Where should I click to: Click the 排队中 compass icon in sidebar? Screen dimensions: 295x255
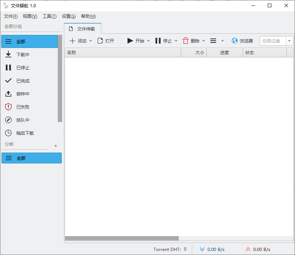tap(8, 120)
